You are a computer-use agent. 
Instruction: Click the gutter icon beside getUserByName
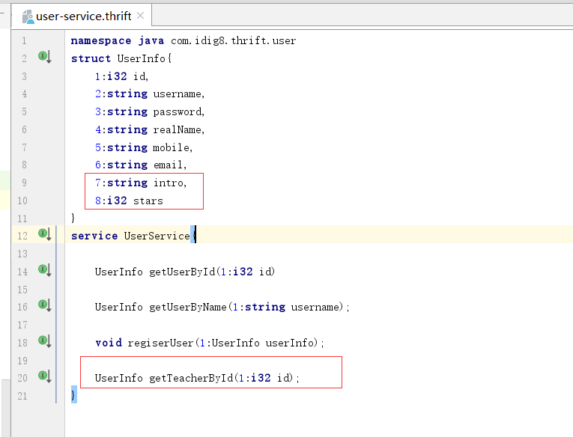45,305
